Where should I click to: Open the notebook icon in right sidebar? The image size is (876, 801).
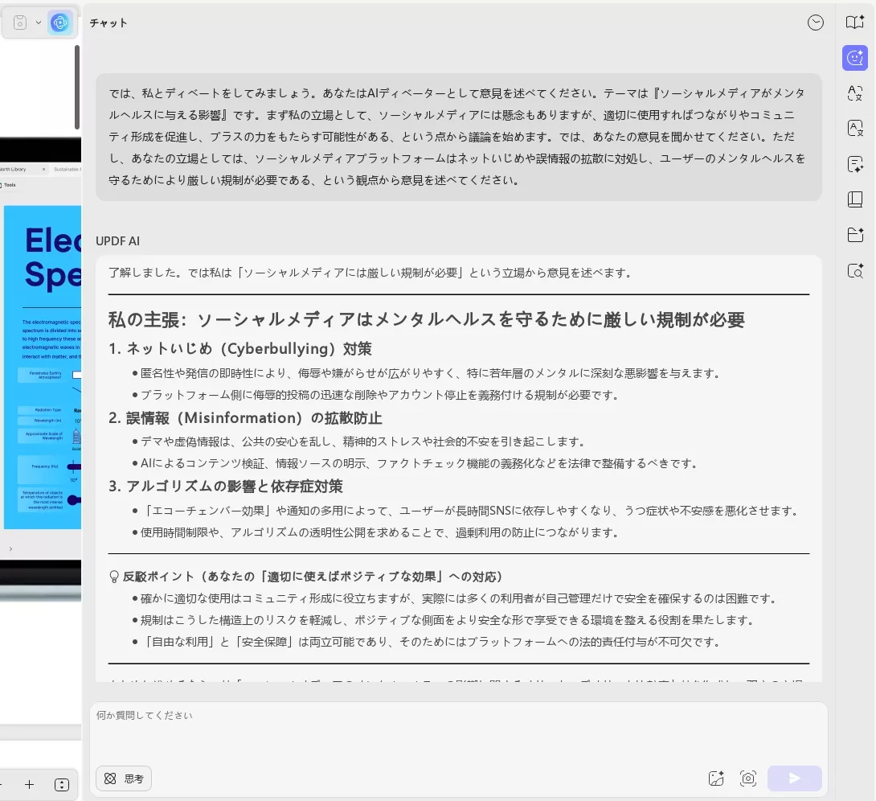coord(855,199)
